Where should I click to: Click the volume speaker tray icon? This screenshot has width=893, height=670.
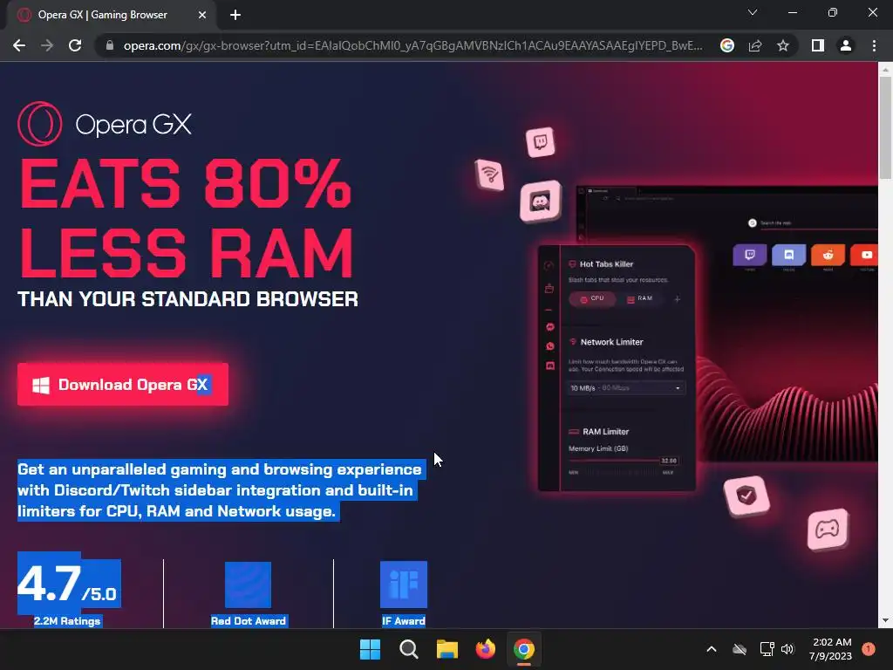tap(787, 649)
